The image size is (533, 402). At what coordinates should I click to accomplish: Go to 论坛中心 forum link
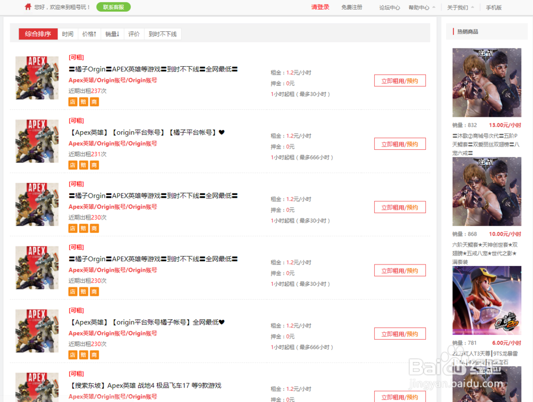coord(390,7)
